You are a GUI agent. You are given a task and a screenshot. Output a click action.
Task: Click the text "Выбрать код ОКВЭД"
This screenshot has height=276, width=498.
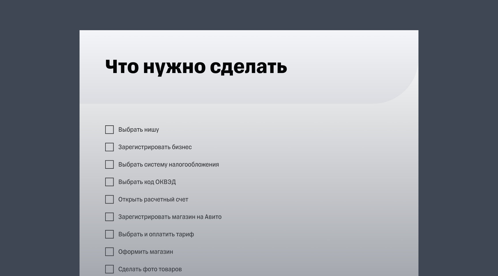[148, 182]
